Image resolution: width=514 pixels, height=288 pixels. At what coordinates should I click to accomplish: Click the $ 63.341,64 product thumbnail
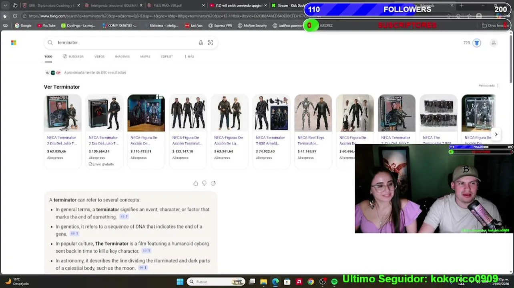[229, 113]
